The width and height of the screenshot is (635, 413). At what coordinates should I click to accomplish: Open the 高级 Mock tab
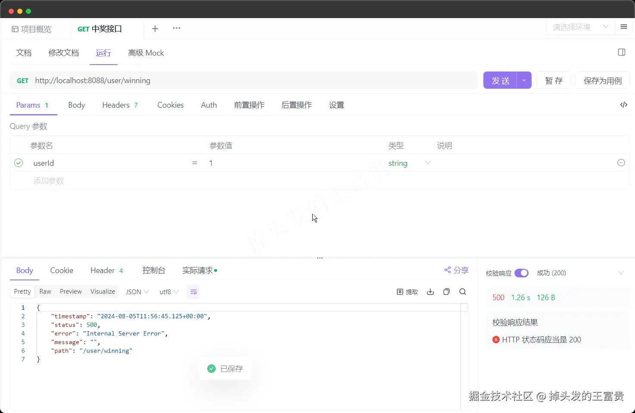[146, 53]
